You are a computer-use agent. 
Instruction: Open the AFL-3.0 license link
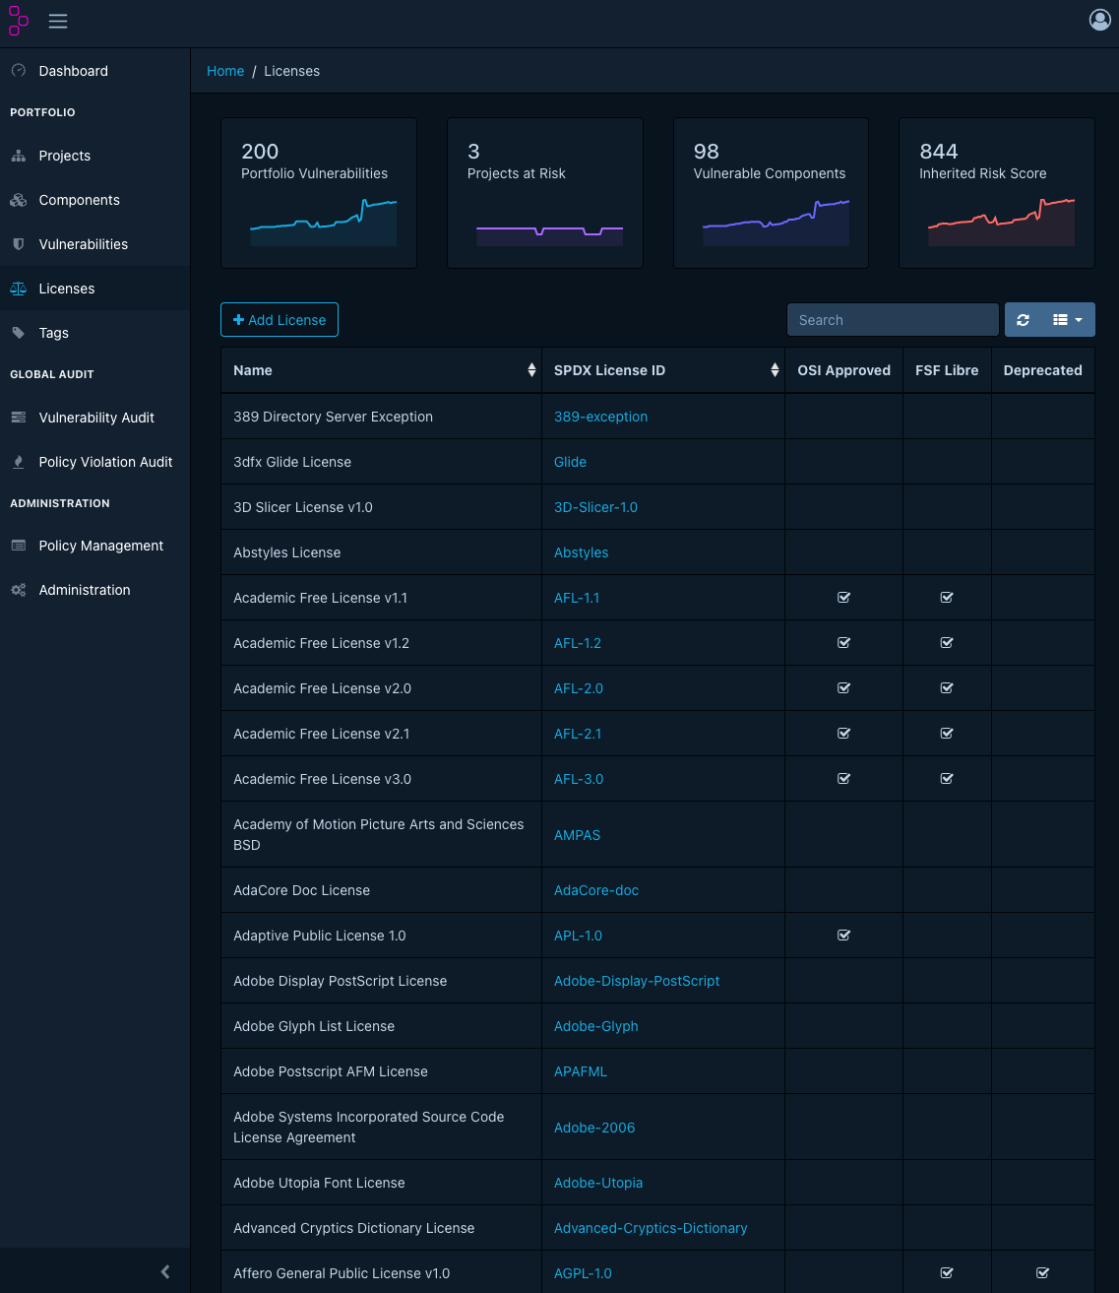pyautogui.click(x=579, y=779)
